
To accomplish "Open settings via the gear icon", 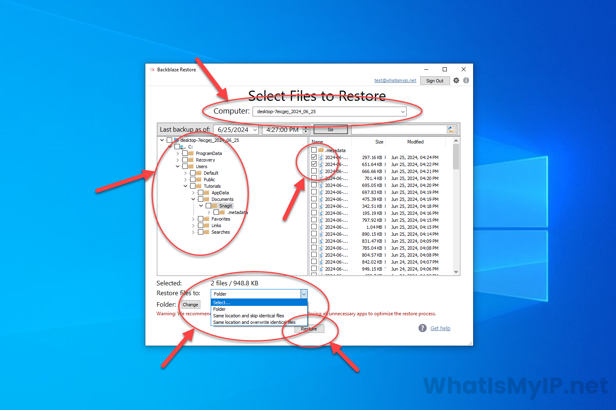I will (456, 81).
